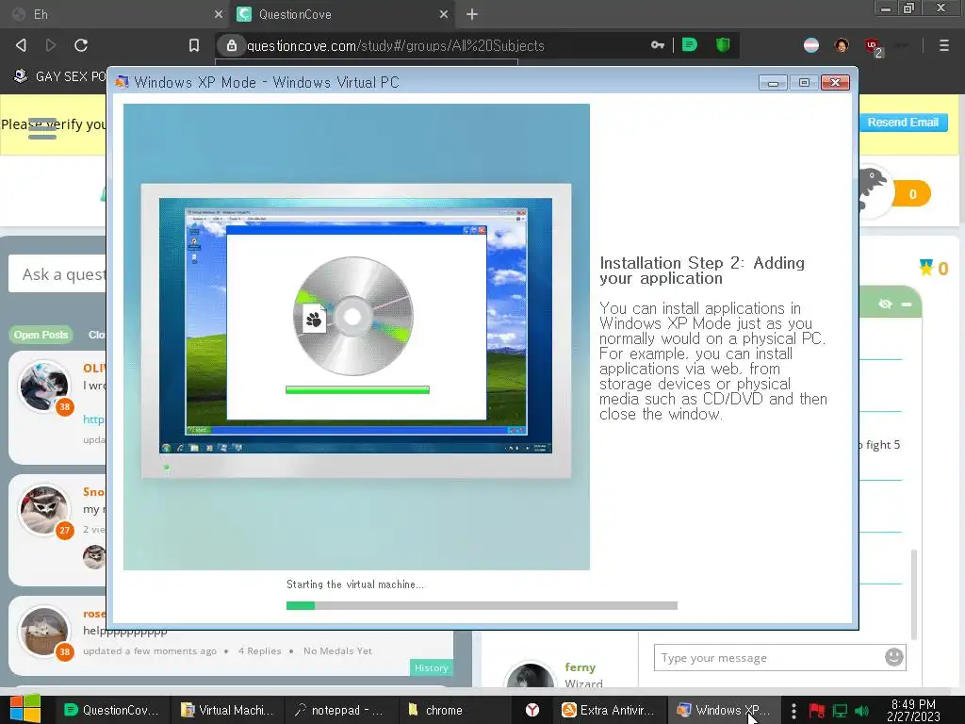Switch to QuestionCove taskbar item

(111, 710)
